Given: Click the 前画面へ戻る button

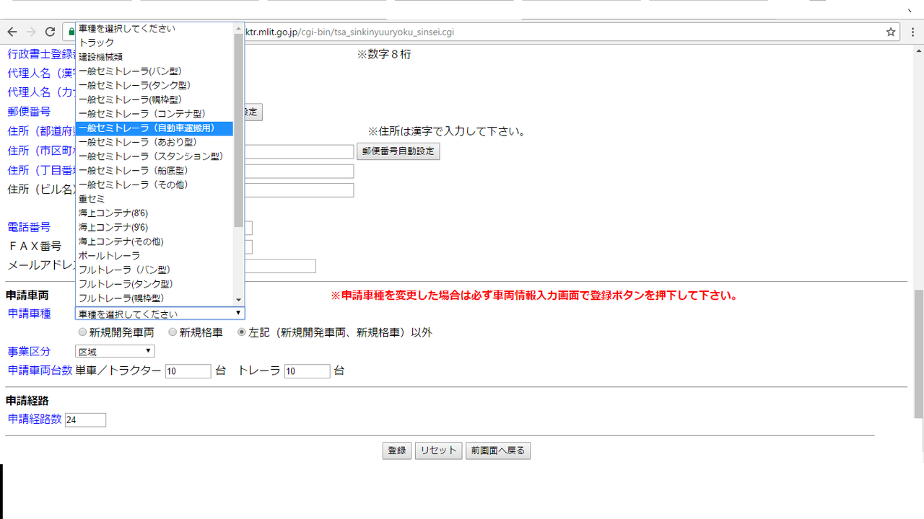Looking at the screenshot, I should 498,451.
